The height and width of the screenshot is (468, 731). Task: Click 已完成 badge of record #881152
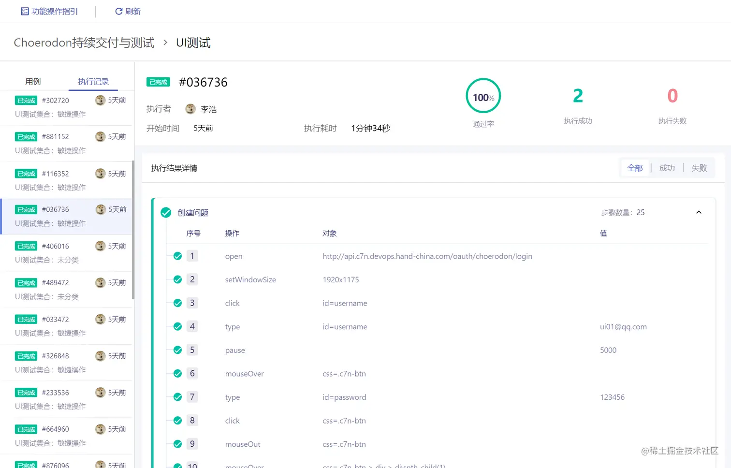(26, 137)
